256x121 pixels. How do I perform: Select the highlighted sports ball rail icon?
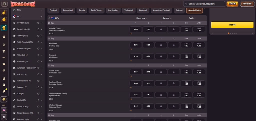tap(4, 99)
